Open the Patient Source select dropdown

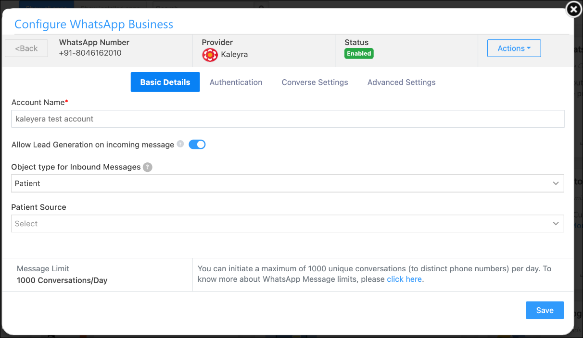[287, 224]
